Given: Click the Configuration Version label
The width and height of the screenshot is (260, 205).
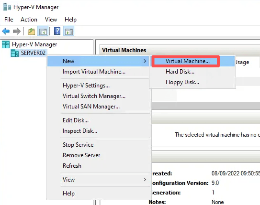Looking at the screenshot, I should (180, 183).
